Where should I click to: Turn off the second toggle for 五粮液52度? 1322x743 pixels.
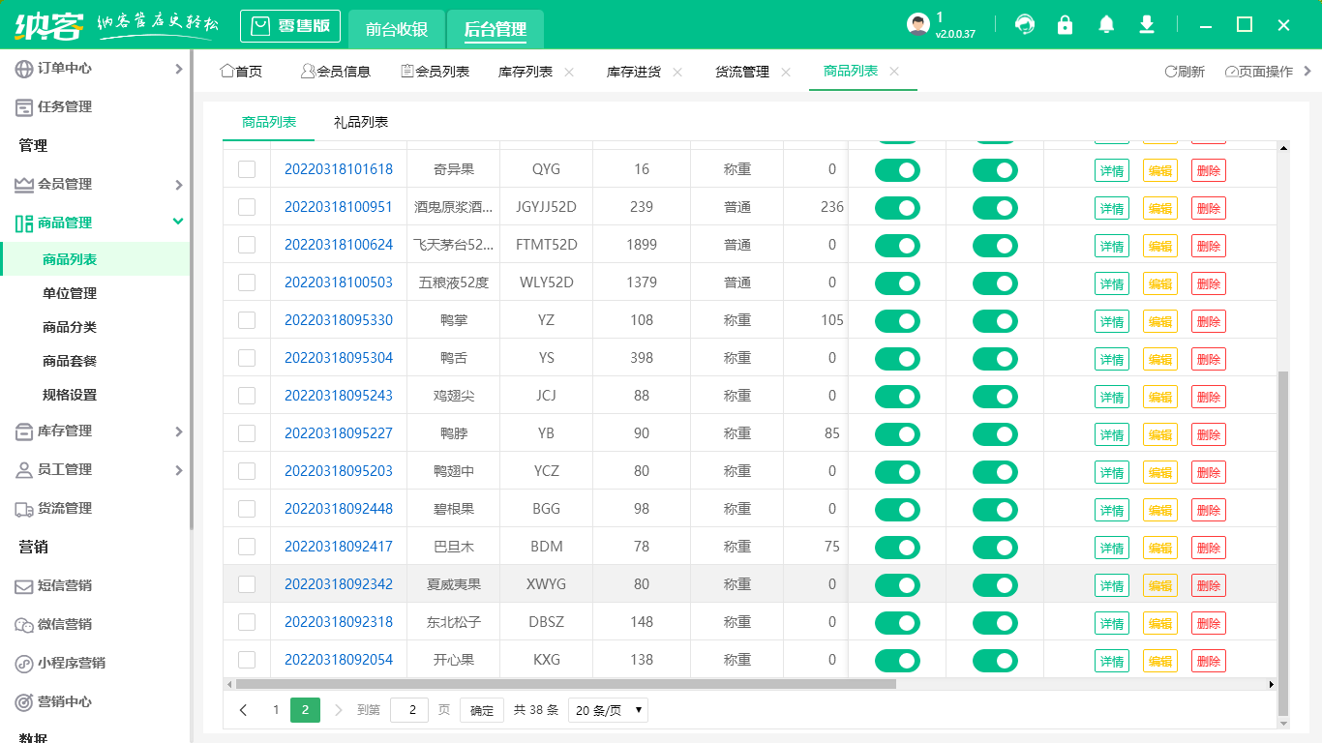[995, 282]
